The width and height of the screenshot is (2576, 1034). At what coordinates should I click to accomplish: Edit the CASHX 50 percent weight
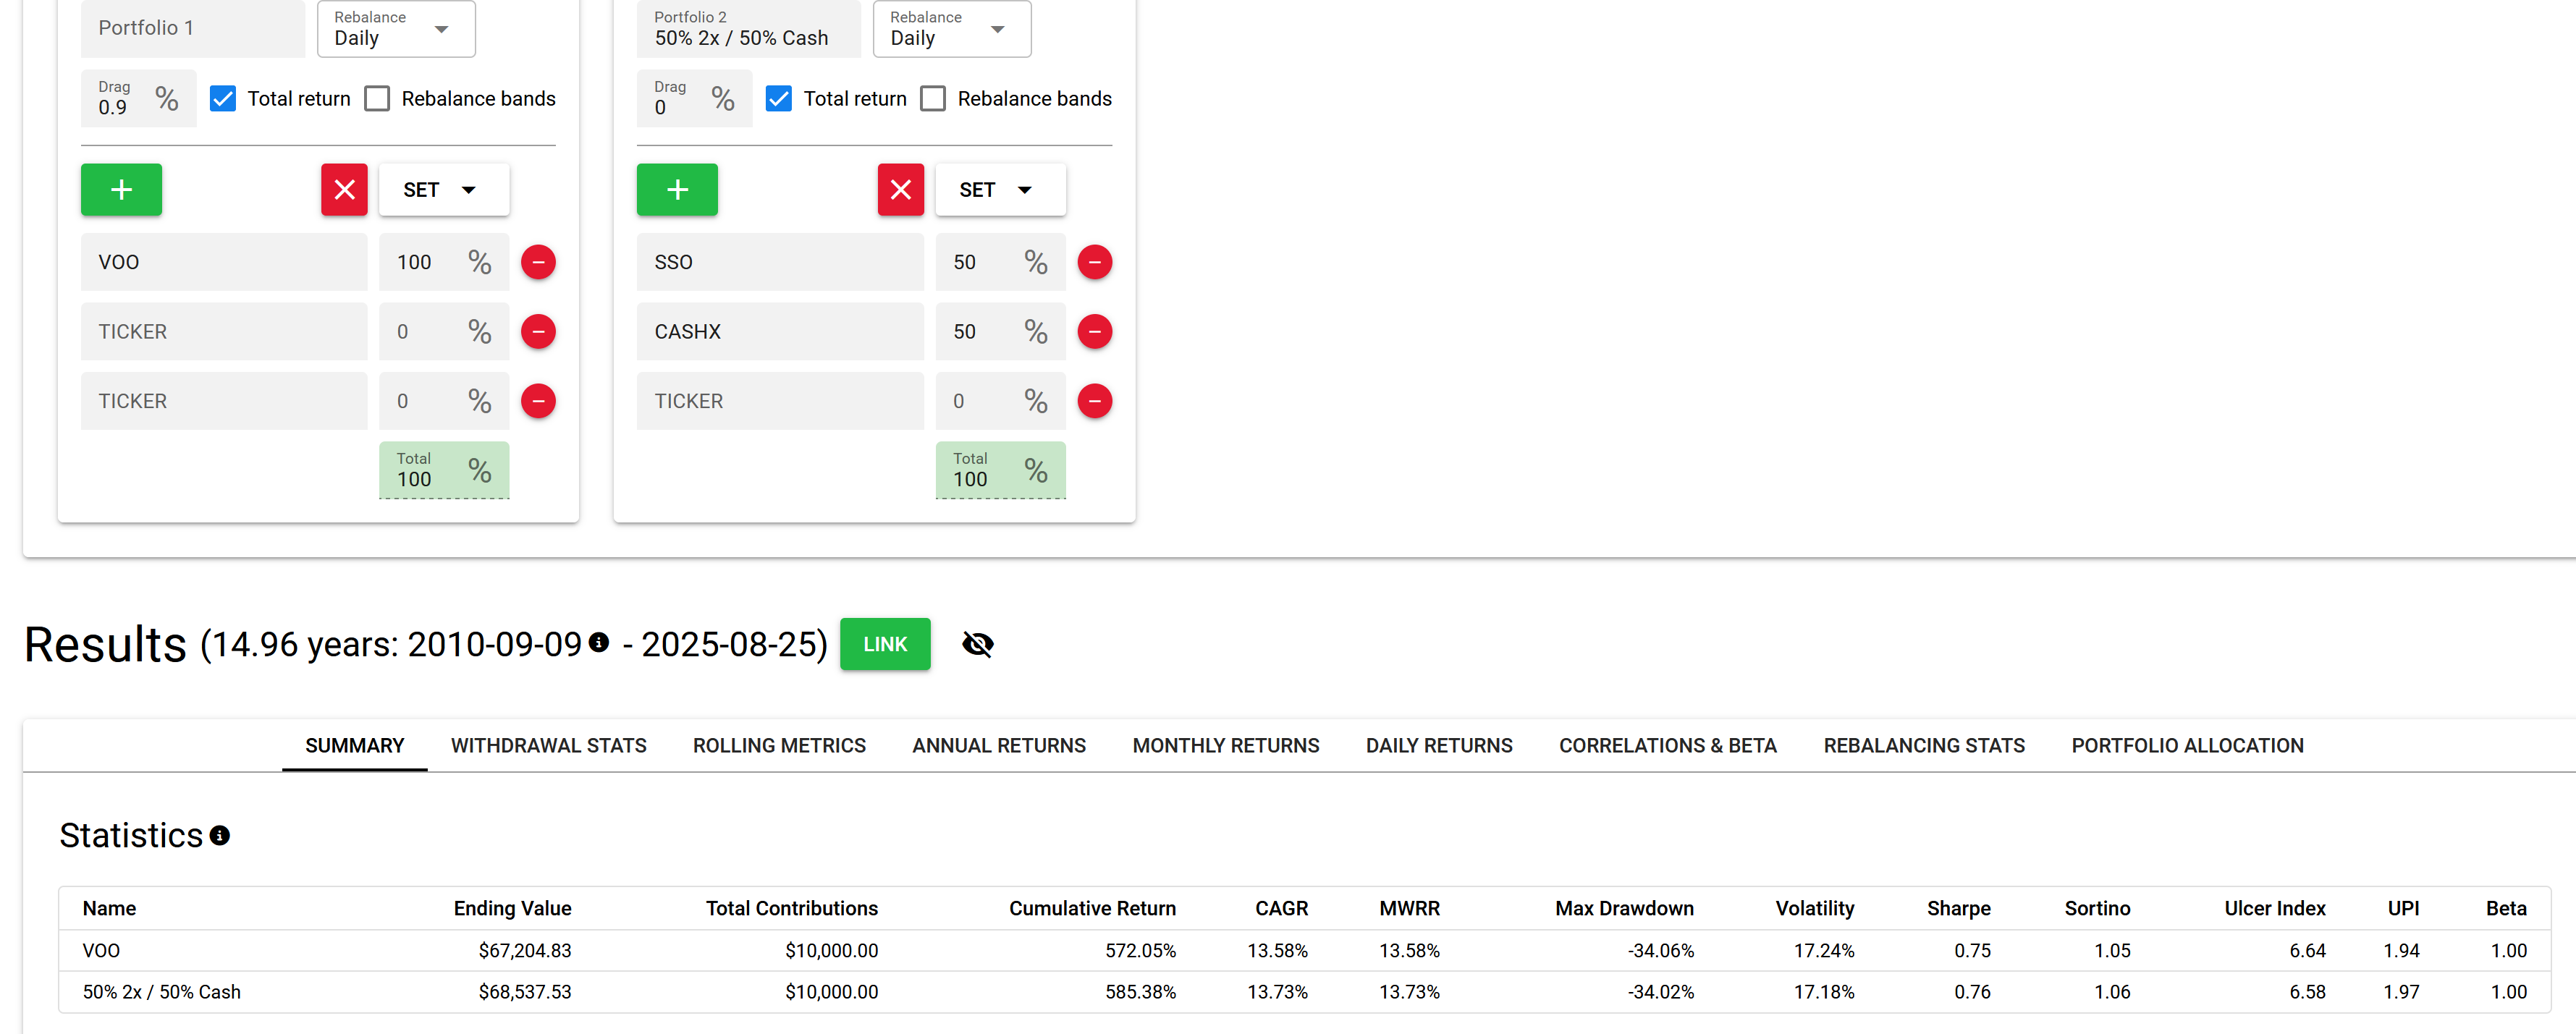1000,331
